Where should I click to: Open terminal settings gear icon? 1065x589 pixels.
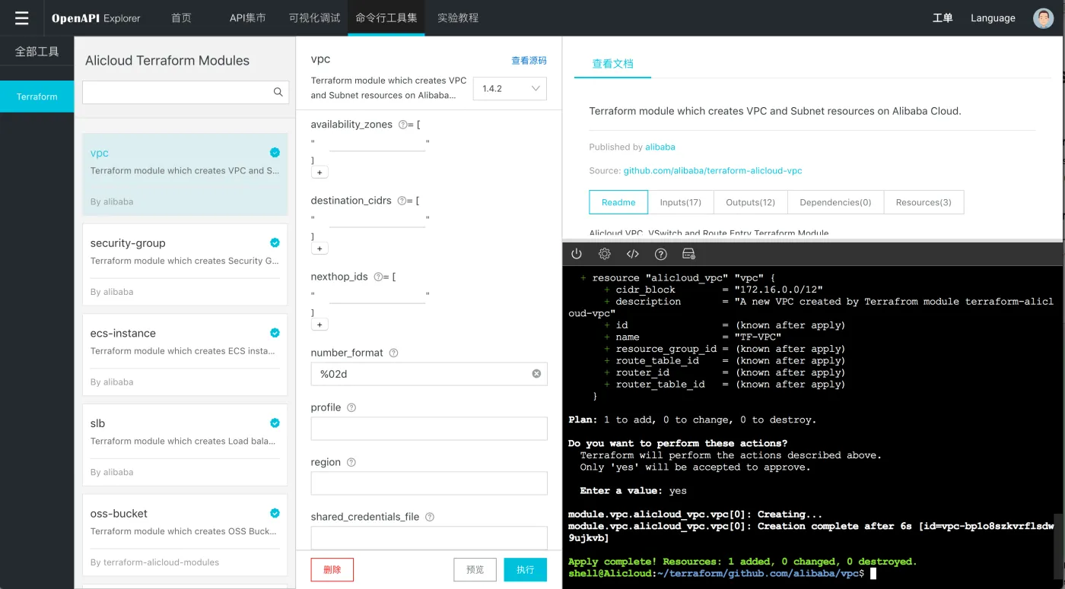click(x=605, y=254)
